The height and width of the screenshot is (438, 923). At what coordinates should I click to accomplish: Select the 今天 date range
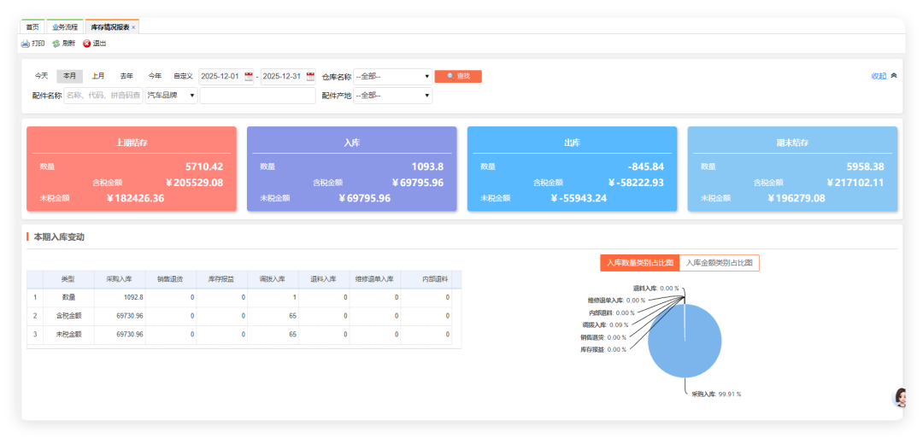click(41, 77)
